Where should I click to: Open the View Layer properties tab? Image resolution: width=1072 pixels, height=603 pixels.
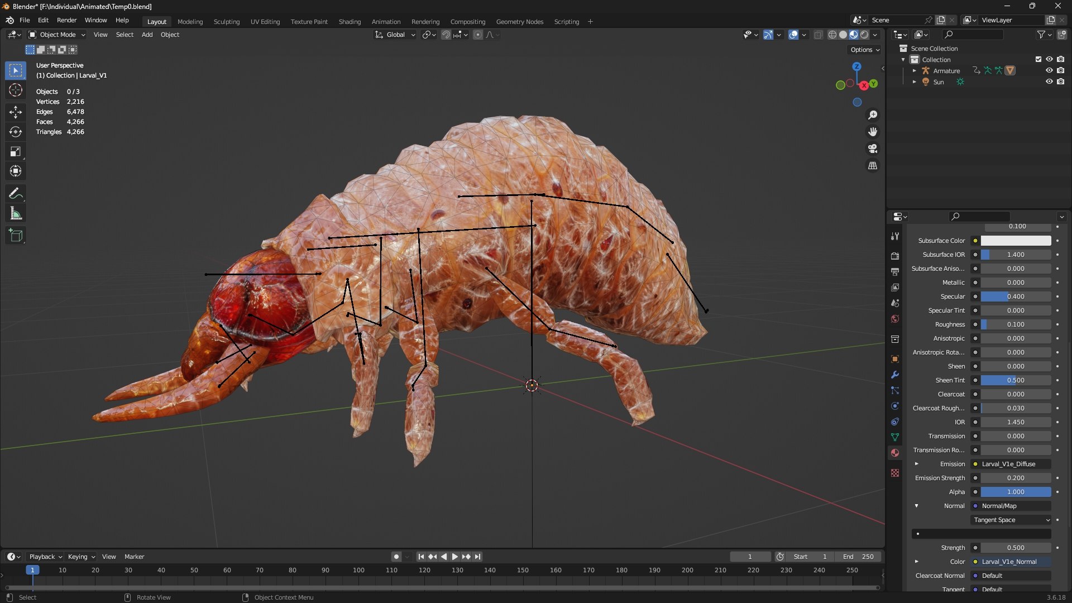point(895,287)
